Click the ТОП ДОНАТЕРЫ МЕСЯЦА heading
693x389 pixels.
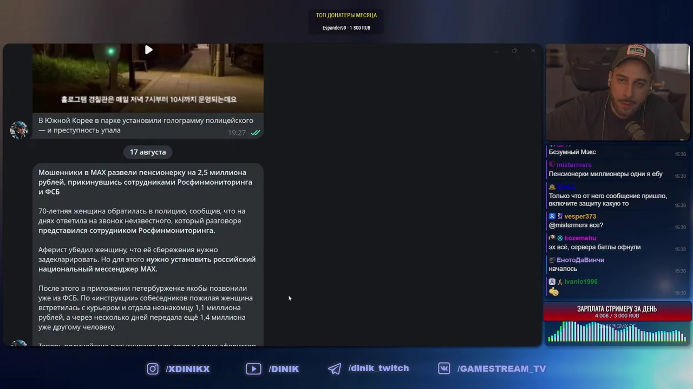[346, 15]
